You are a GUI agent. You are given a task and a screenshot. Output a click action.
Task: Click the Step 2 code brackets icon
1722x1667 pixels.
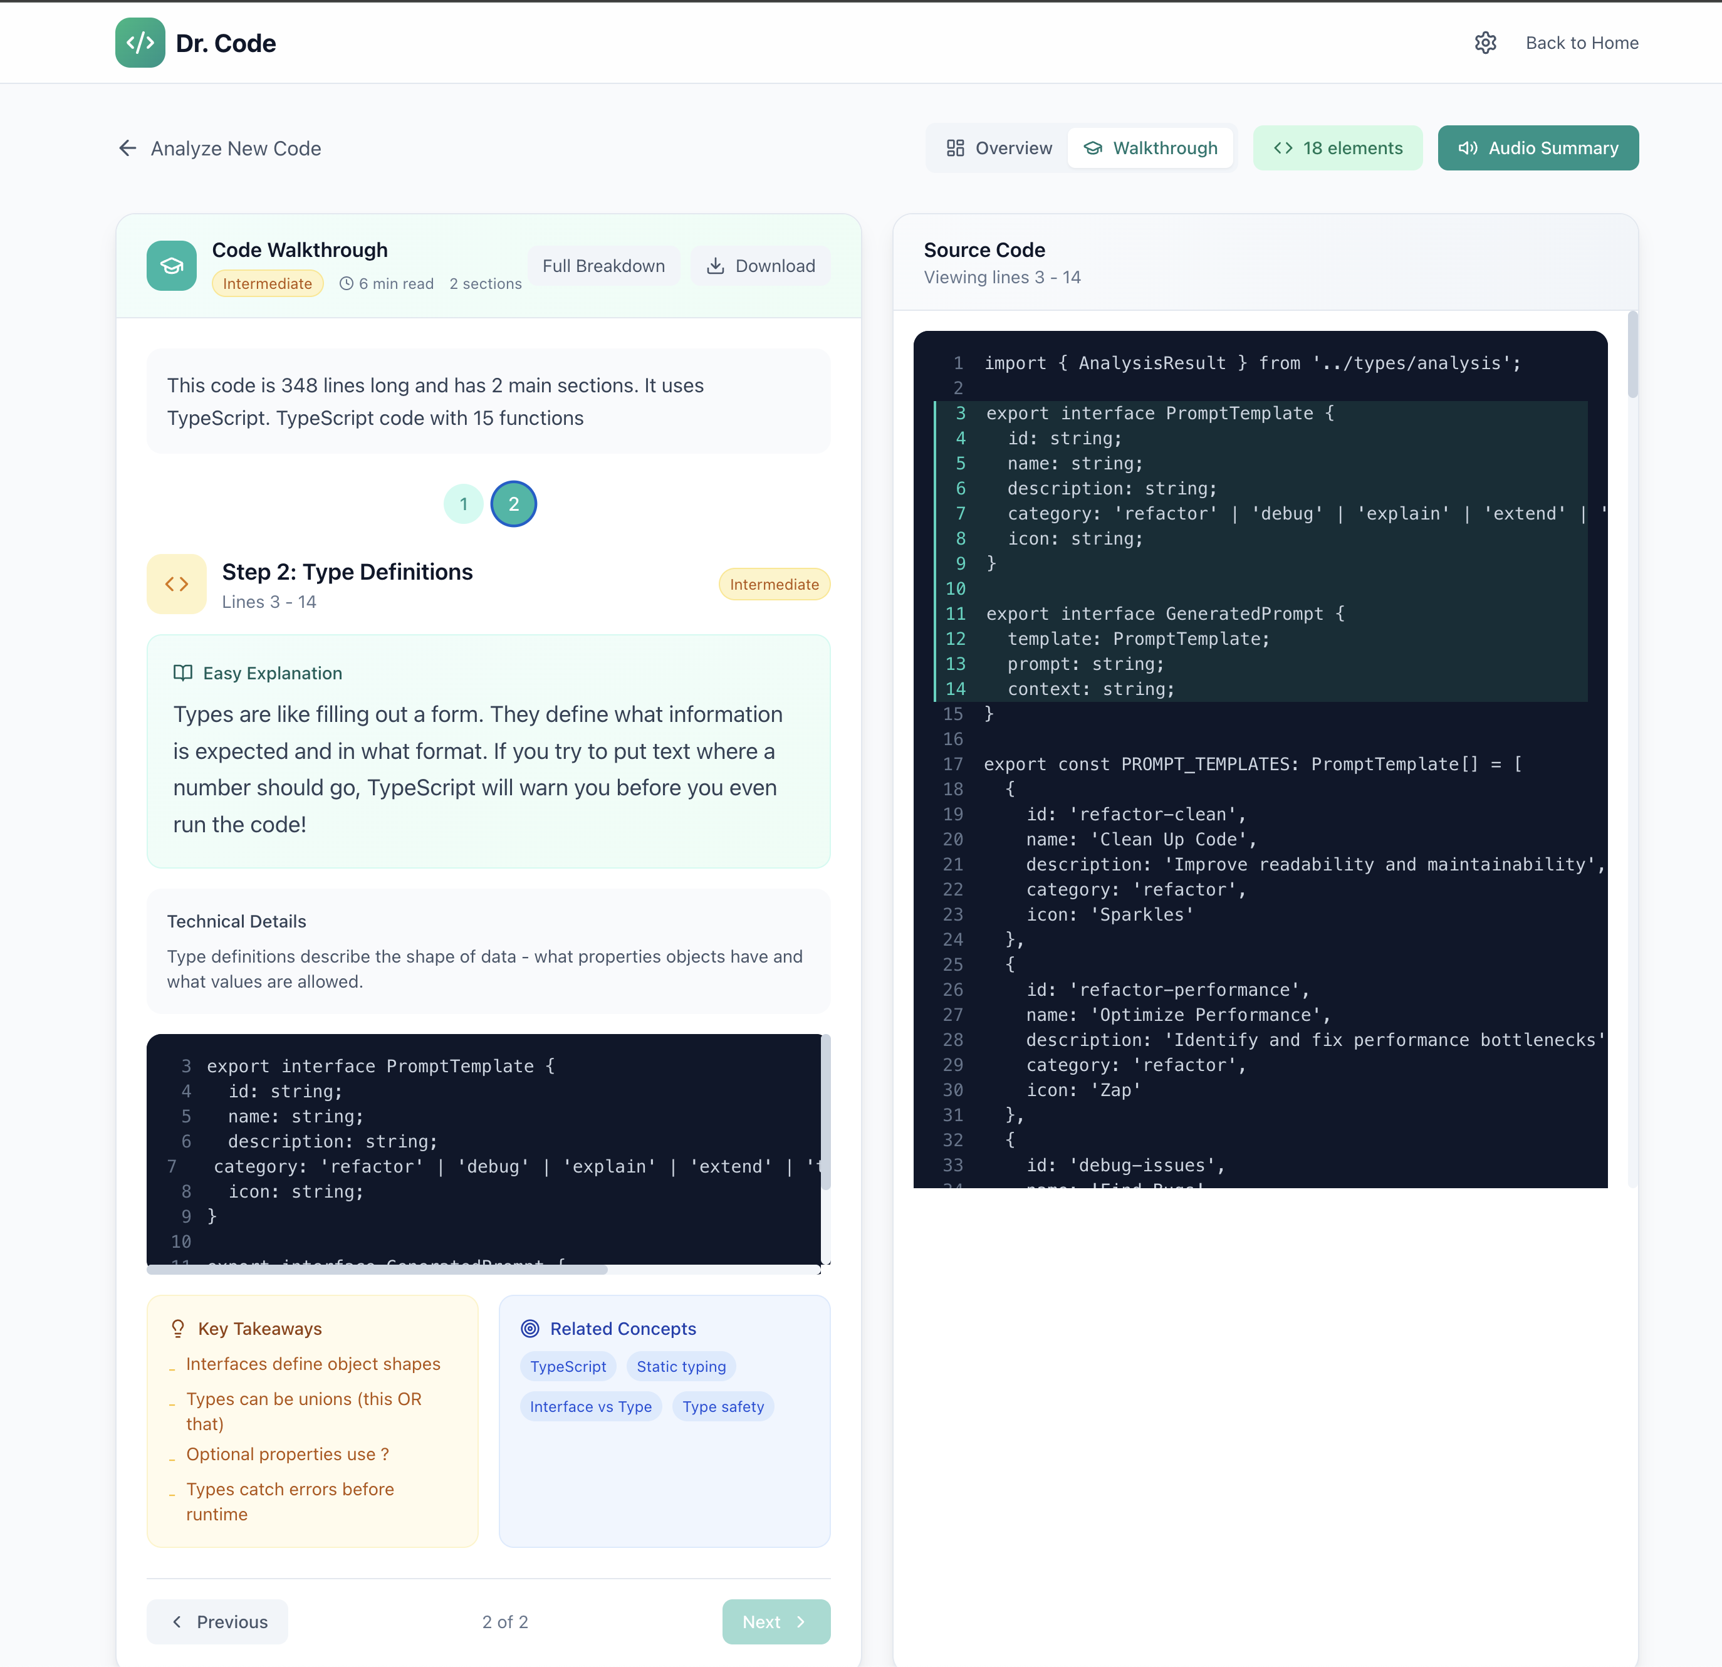(x=177, y=583)
